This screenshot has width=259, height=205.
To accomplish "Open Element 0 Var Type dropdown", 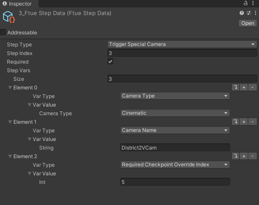I will point(175,96).
